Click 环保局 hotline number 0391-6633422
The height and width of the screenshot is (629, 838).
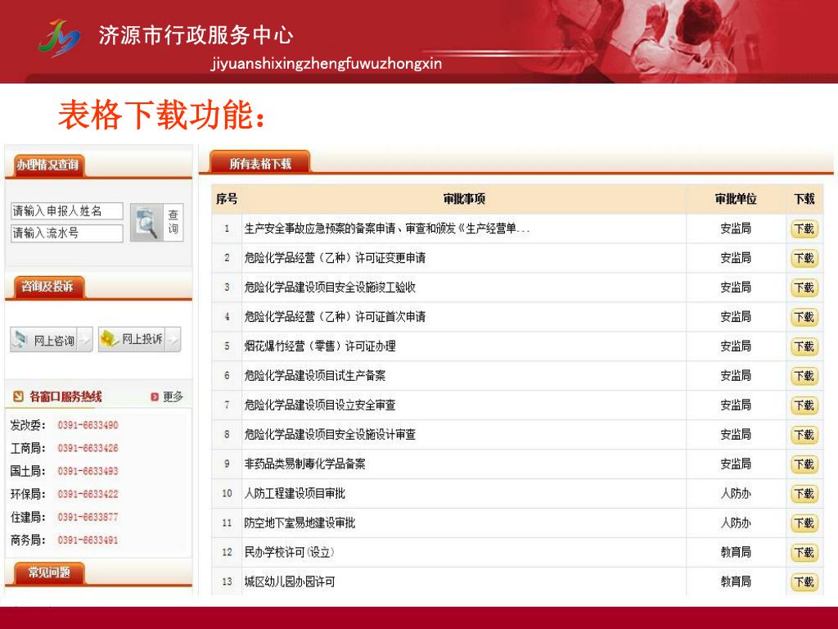(x=88, y=494)
